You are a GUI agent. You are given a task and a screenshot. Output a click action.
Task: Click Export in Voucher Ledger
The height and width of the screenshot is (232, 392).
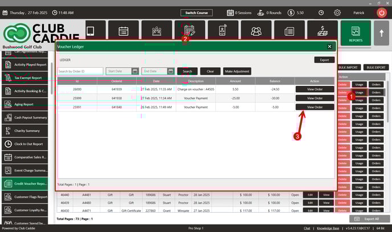(x=324, y=60)
